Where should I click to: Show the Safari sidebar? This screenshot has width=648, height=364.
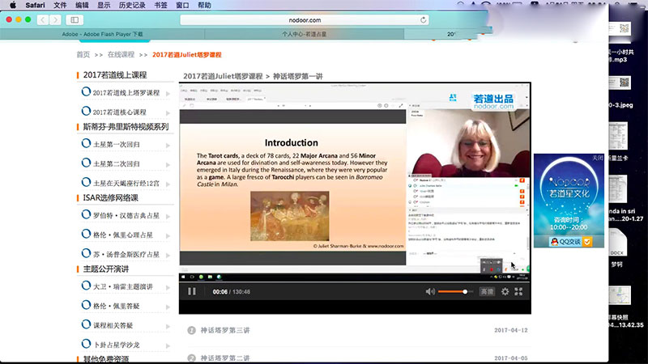(75, 19)
